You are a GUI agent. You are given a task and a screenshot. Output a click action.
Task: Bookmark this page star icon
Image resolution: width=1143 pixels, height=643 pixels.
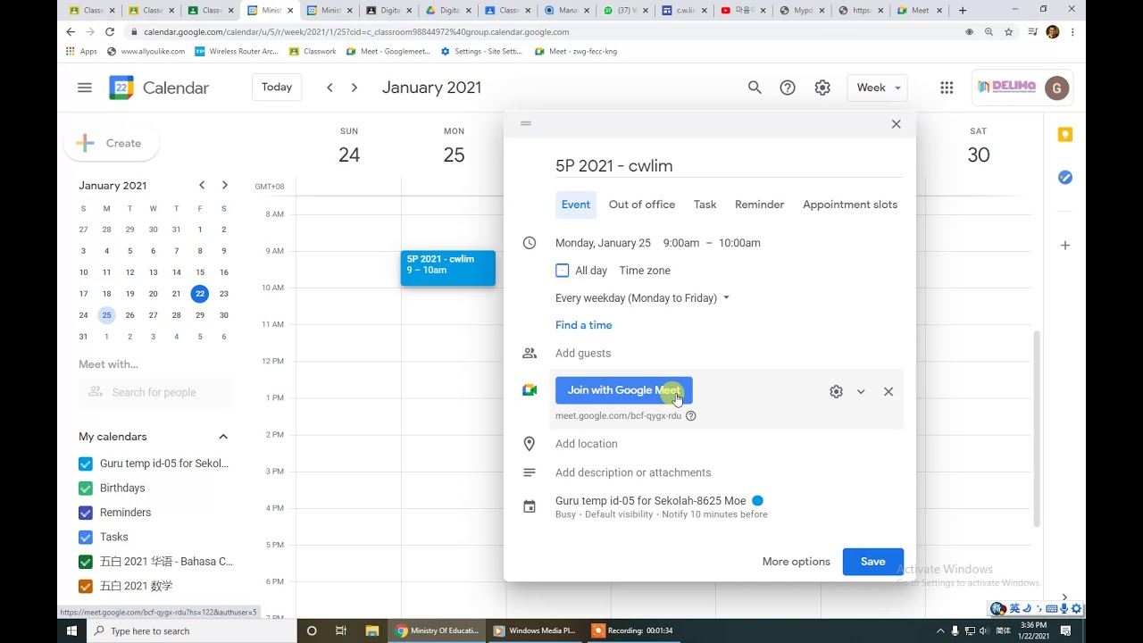pos(1008,31)
